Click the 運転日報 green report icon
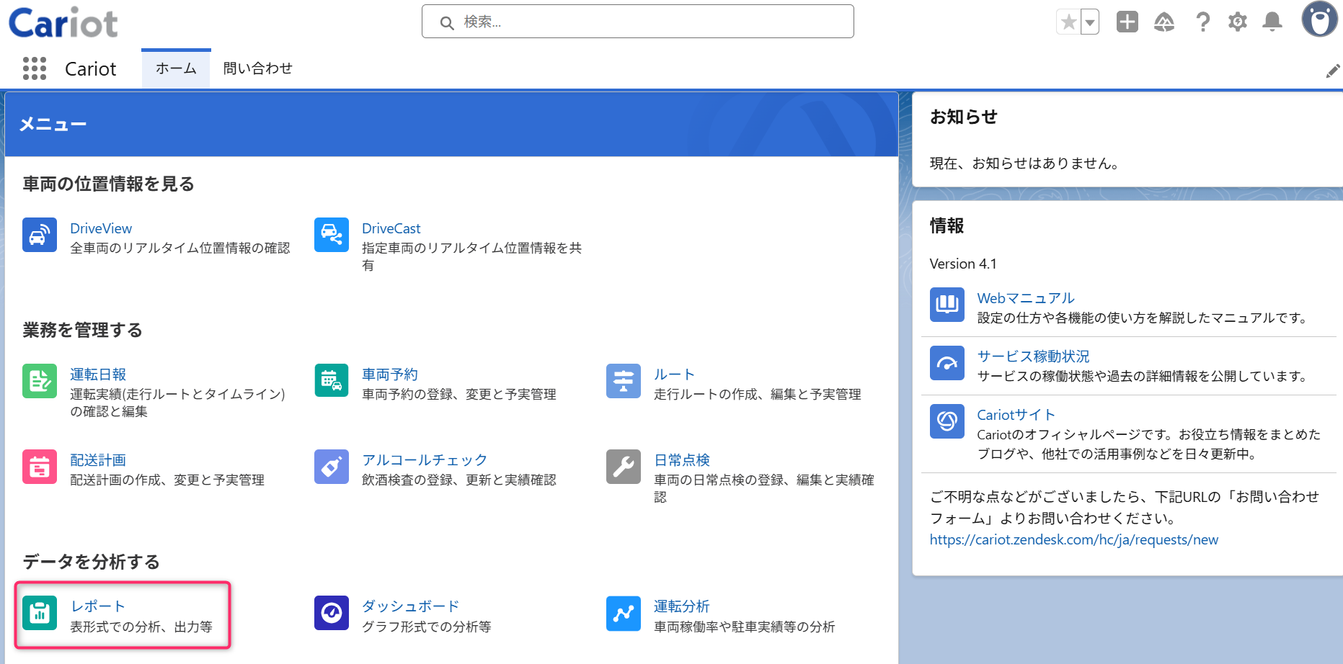This screenshot has height=664, width=1343. [x=40, y=381]
